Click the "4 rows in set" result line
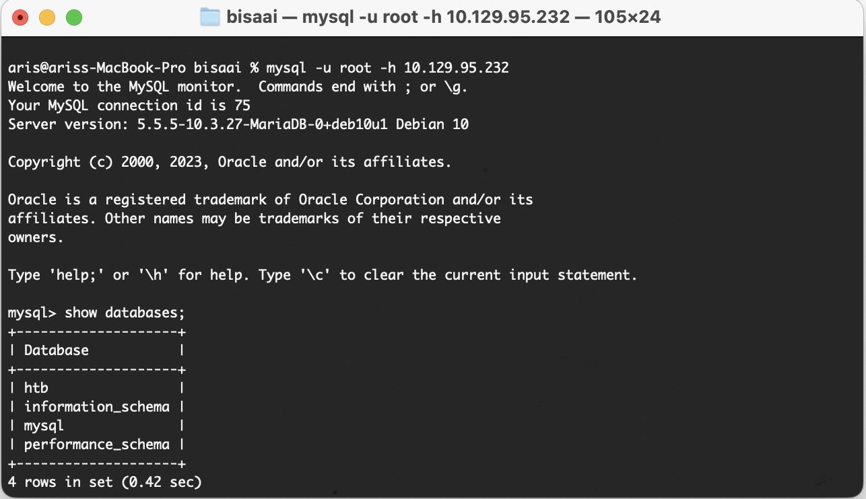 pos(105,482)
